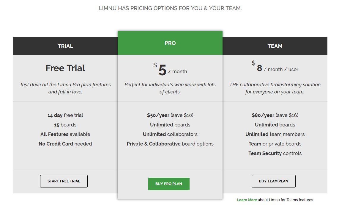Click the green Buy Pro Plan button
The width and height of the screenshot is (339, 208).
click(169, 184)
